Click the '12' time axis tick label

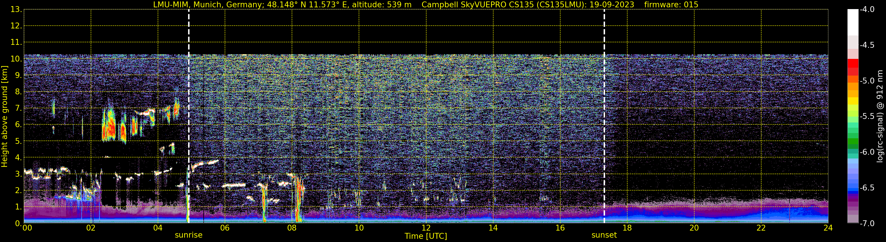(426, 228)
